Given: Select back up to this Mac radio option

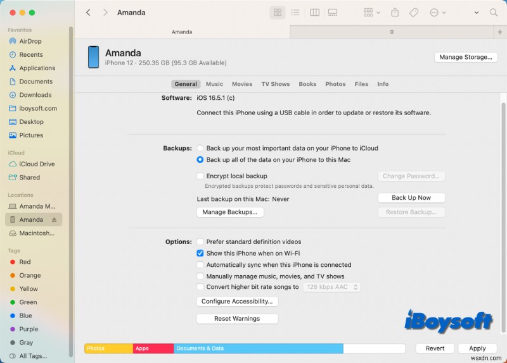Looking at the screenshot, I should tap(200, 160).
